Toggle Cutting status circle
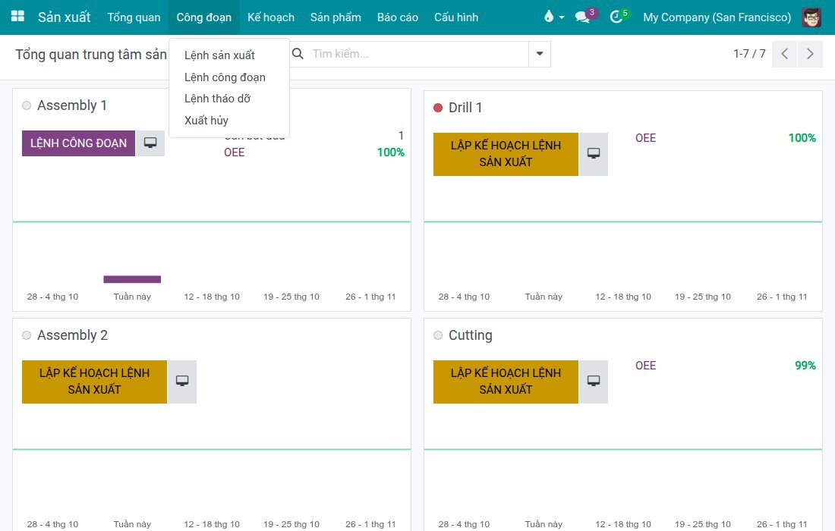Viewport: 835px width, 531px height. pyautogui.click(x=438, y=335)
